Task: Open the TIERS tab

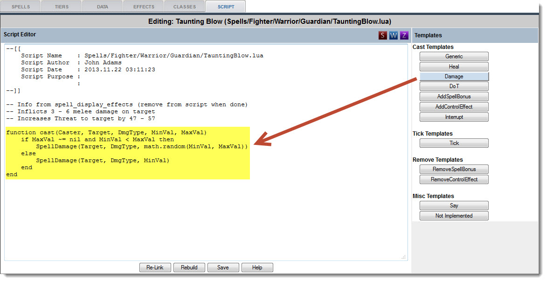Action: (x=61, y=7)
